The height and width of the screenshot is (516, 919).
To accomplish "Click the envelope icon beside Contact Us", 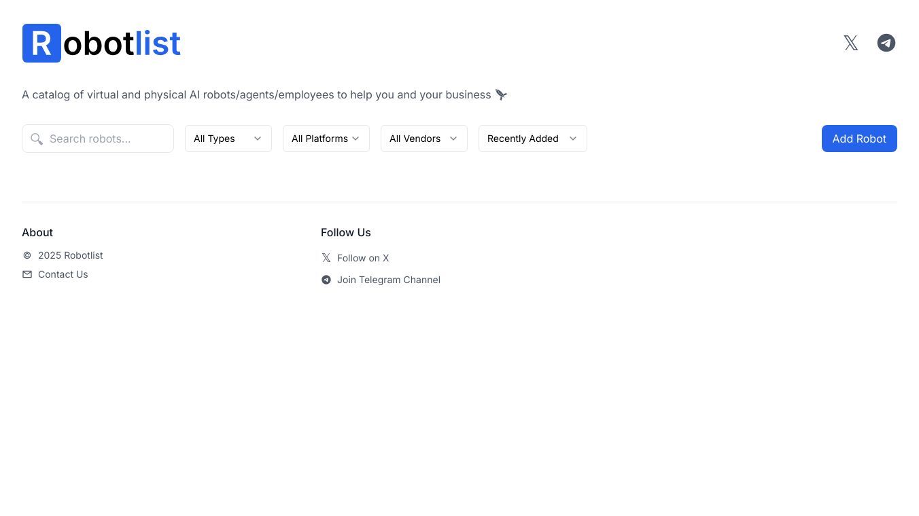I will point(27,274).
